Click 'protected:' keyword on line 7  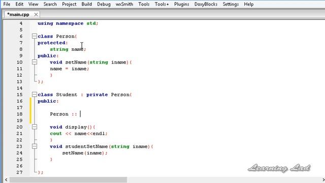click(53, 43)
